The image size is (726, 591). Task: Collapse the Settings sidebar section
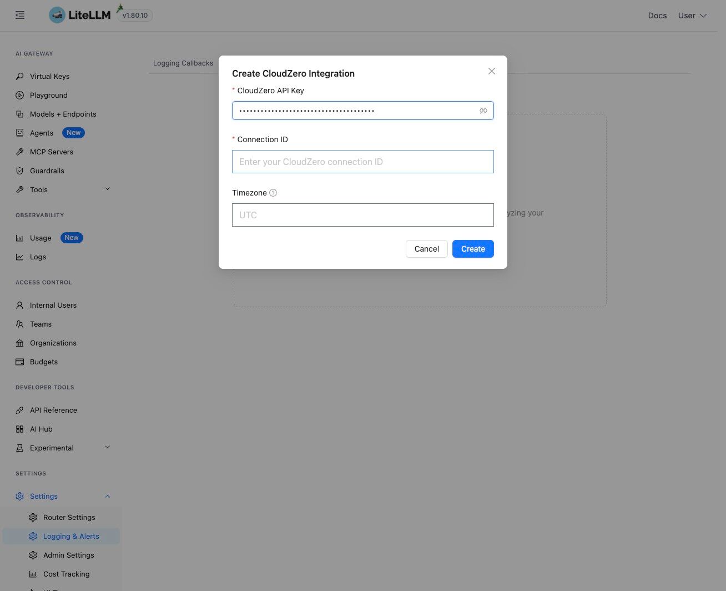(108, 496)
